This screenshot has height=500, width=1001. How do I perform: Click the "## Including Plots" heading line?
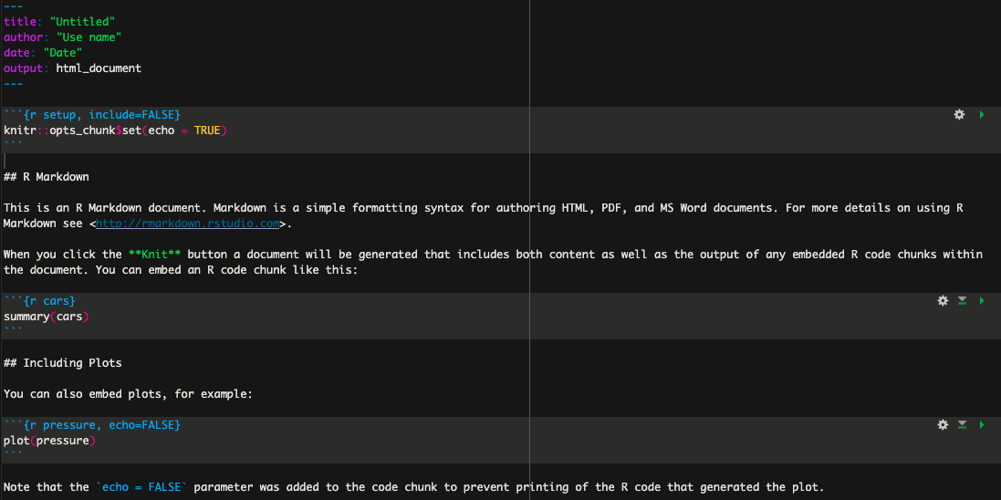[x=63, y=363]
